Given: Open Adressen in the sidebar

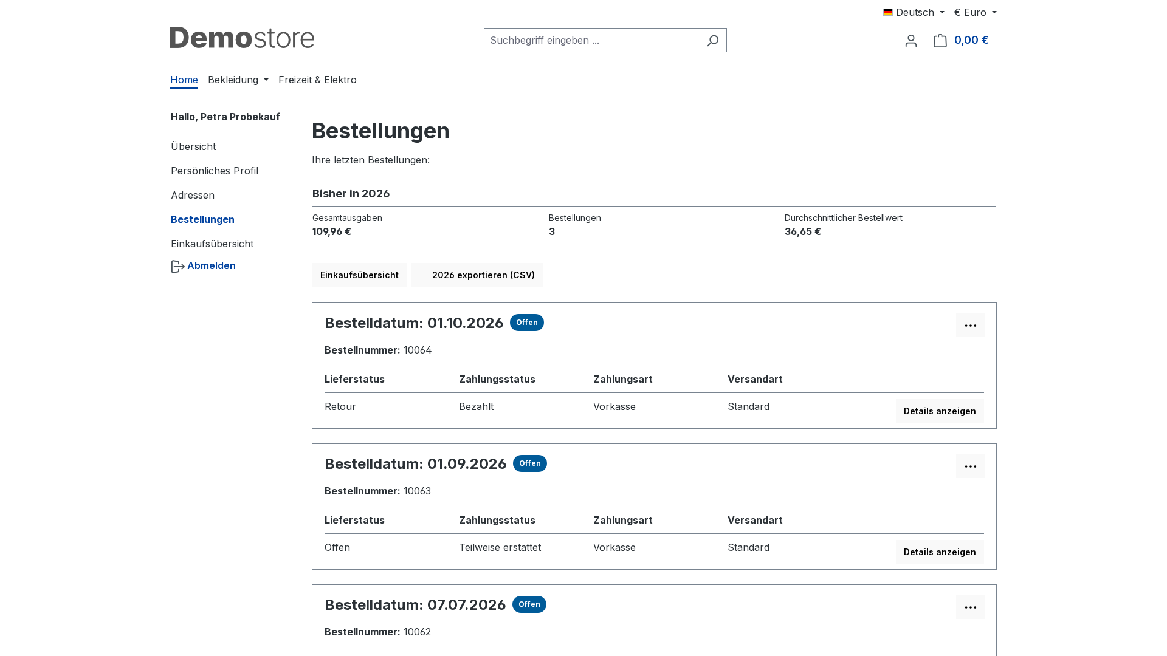Looking at the screenshot, I should (193, 195).
